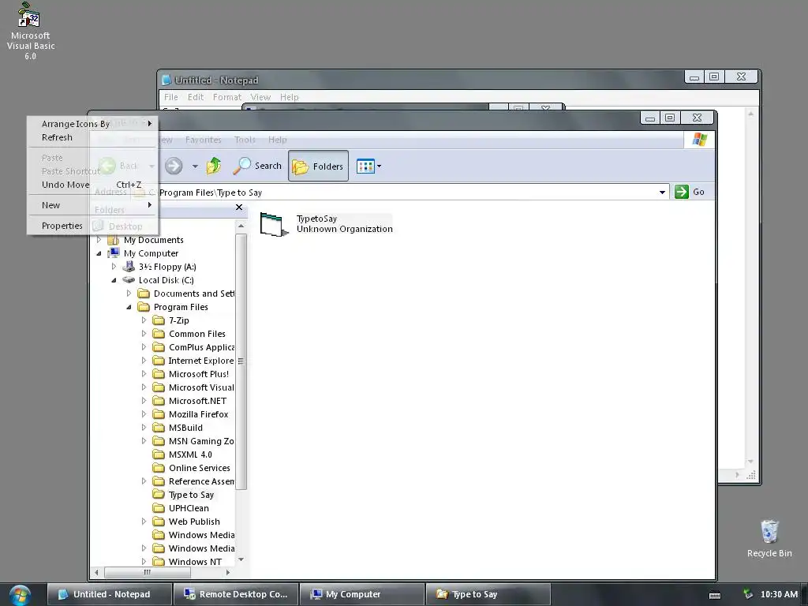Choose Properties in the context menu
This screenshot has width=808, height=606.
[x=92, y=226]
